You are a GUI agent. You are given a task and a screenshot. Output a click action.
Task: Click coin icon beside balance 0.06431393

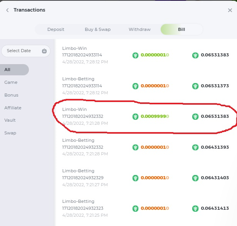click(x=195, y=147)
